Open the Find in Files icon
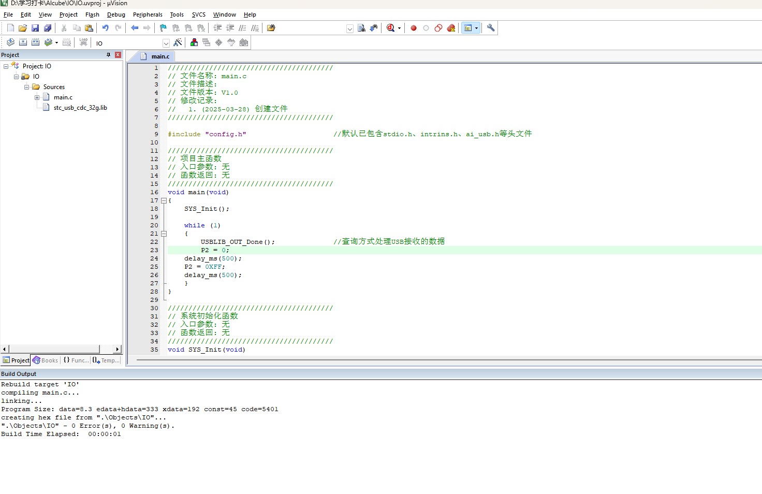The width and height of the screenshot is (762, 494). tap(271, 28)
